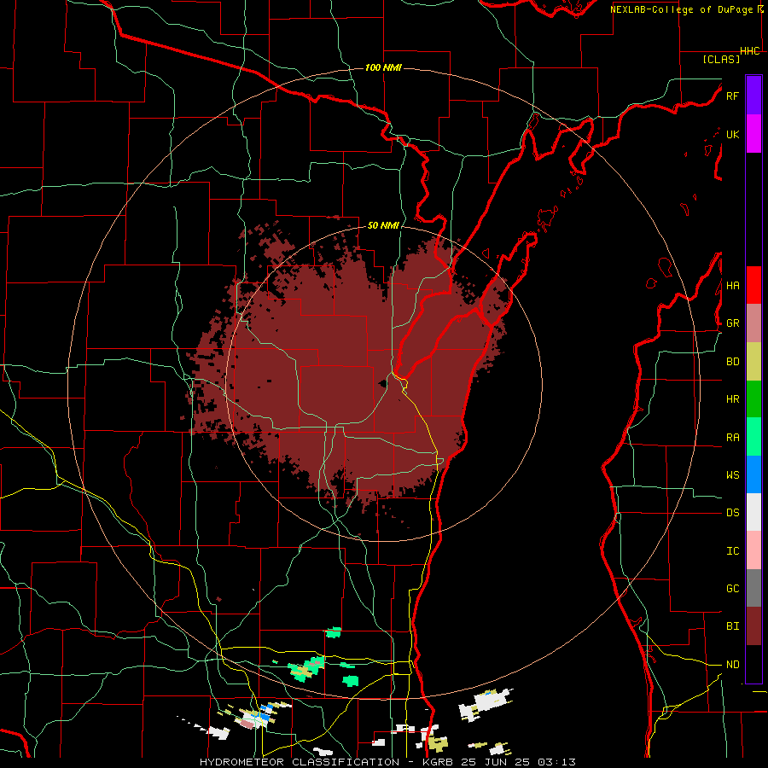Choose the WS blue legend swatch
The image size is (768, 768).
tap(753, 474)
